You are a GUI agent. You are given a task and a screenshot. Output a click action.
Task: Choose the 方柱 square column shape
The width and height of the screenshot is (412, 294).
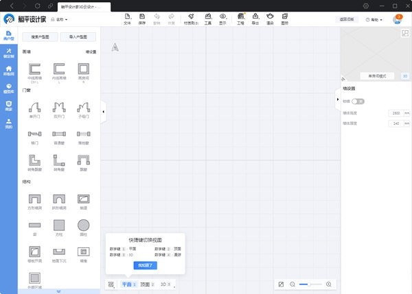pyautogui.click(x=59, y=225)
